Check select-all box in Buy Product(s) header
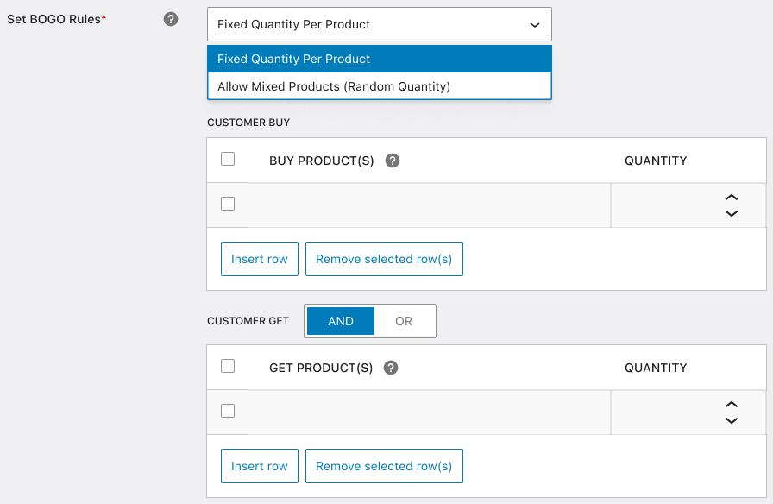The height and width of the screenshot is (504, 773). pyautogui.click(x=228, y=159)
